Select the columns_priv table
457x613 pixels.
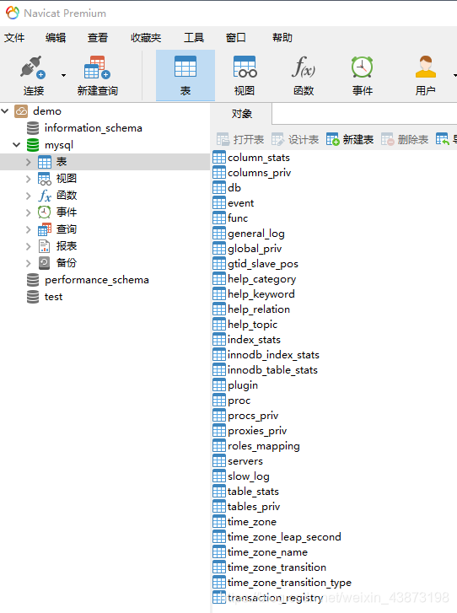(252, 172)
